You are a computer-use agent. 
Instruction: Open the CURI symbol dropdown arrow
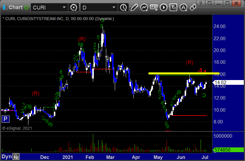[64, 7]
